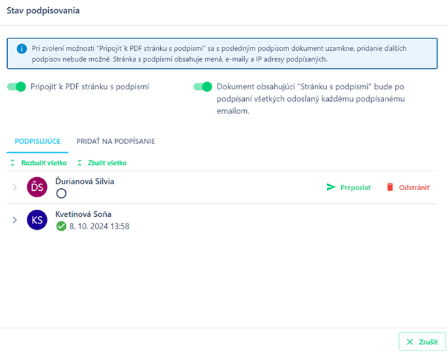Click the green Preposlať send arrow icon
The height and width of the screenshot is (353, 448).
(x=331, y=187)
